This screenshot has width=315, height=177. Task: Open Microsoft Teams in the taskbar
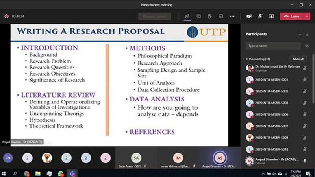[x=72, y=173]
